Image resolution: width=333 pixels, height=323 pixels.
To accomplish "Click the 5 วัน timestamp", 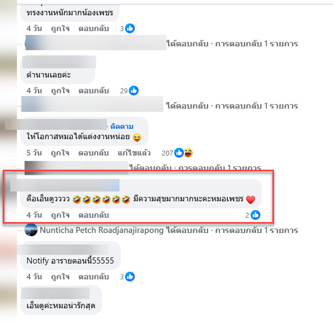I will pyautogui.click(x=34, y=153).
